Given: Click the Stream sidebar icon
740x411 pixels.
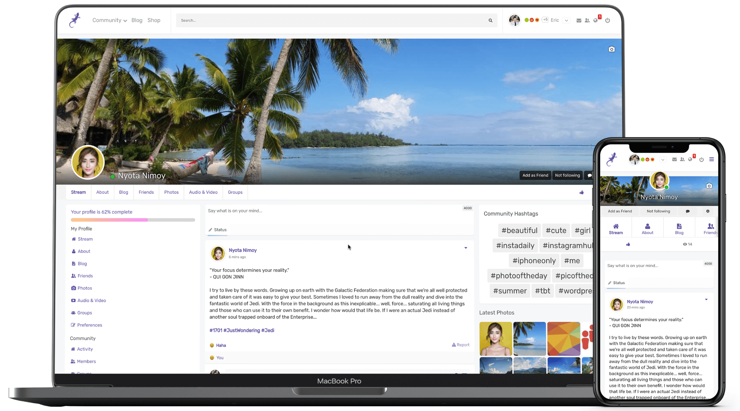Looking at the screenshot, I should 74,239.
